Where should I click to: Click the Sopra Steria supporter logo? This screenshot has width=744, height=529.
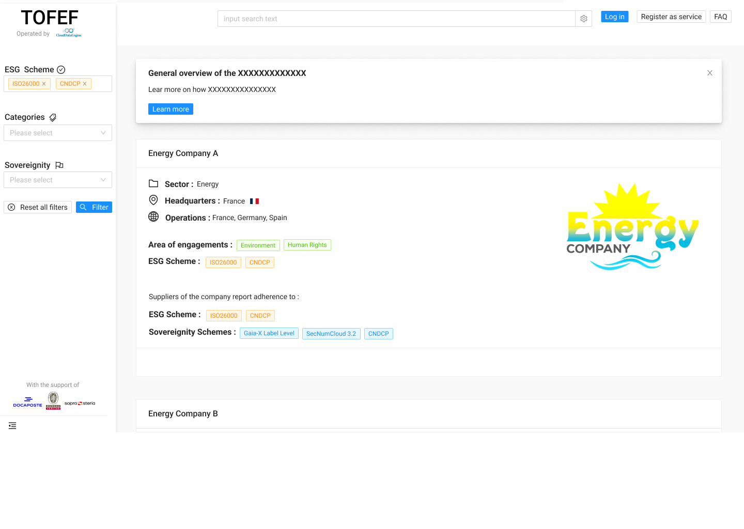click(x=80, y=403)
